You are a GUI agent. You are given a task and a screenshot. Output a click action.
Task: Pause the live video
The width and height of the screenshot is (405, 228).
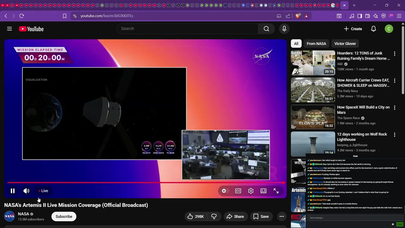pos(13,191)
